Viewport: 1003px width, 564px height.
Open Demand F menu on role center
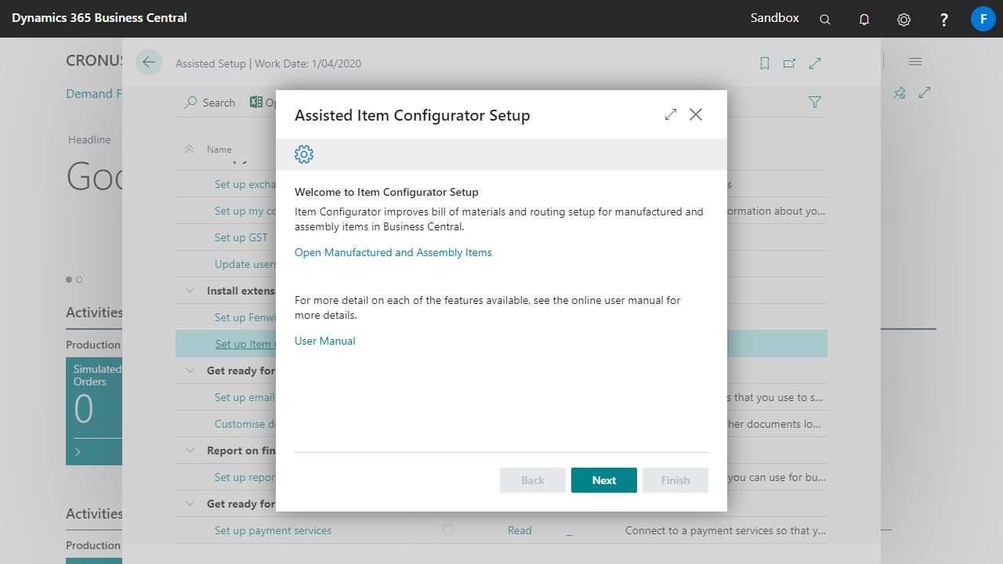click(94, 94)
